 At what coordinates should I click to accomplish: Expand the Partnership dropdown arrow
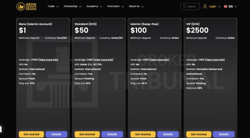click(x=80, y=7)
